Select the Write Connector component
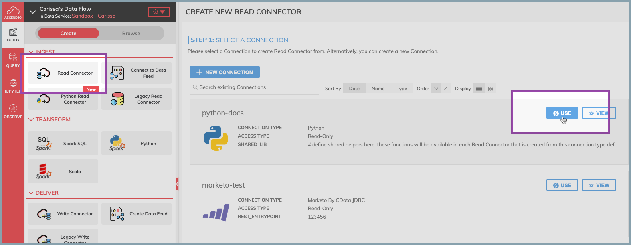Image resolution: width=631 pixels, height=245 pixels. 63,214
